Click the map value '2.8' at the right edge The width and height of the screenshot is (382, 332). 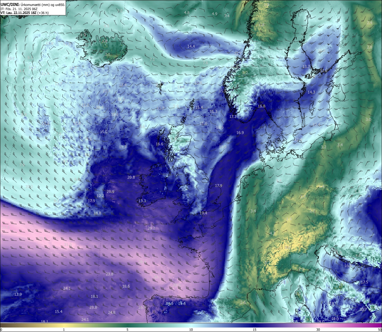click(369, 47)
